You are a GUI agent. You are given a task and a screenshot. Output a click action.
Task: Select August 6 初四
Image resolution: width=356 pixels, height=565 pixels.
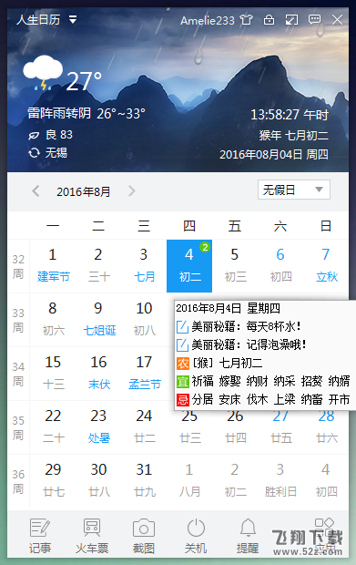pos(280,266)
